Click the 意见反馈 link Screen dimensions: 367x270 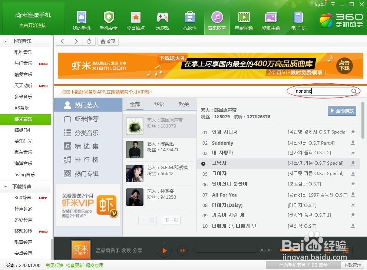54,265
